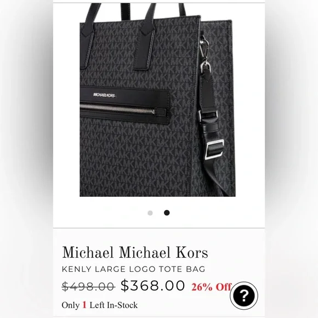This screenshot has height=318, width=318.
Task: Click the silver zipper on the bag
Action: 117,109
